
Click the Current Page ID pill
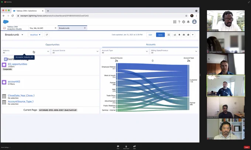[58, 110]
